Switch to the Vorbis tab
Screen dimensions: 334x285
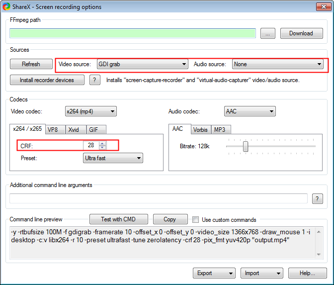click(201, 130)
